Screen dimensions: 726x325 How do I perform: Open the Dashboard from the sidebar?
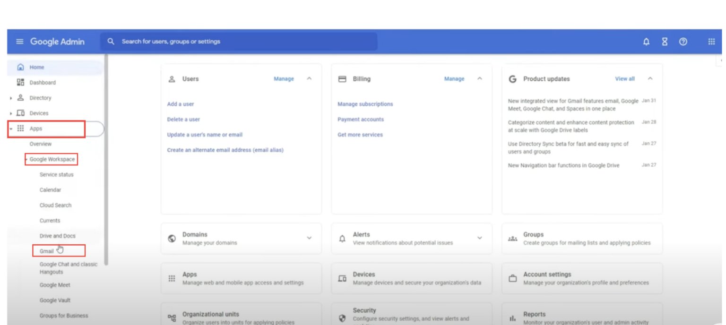tap(43, 82)
